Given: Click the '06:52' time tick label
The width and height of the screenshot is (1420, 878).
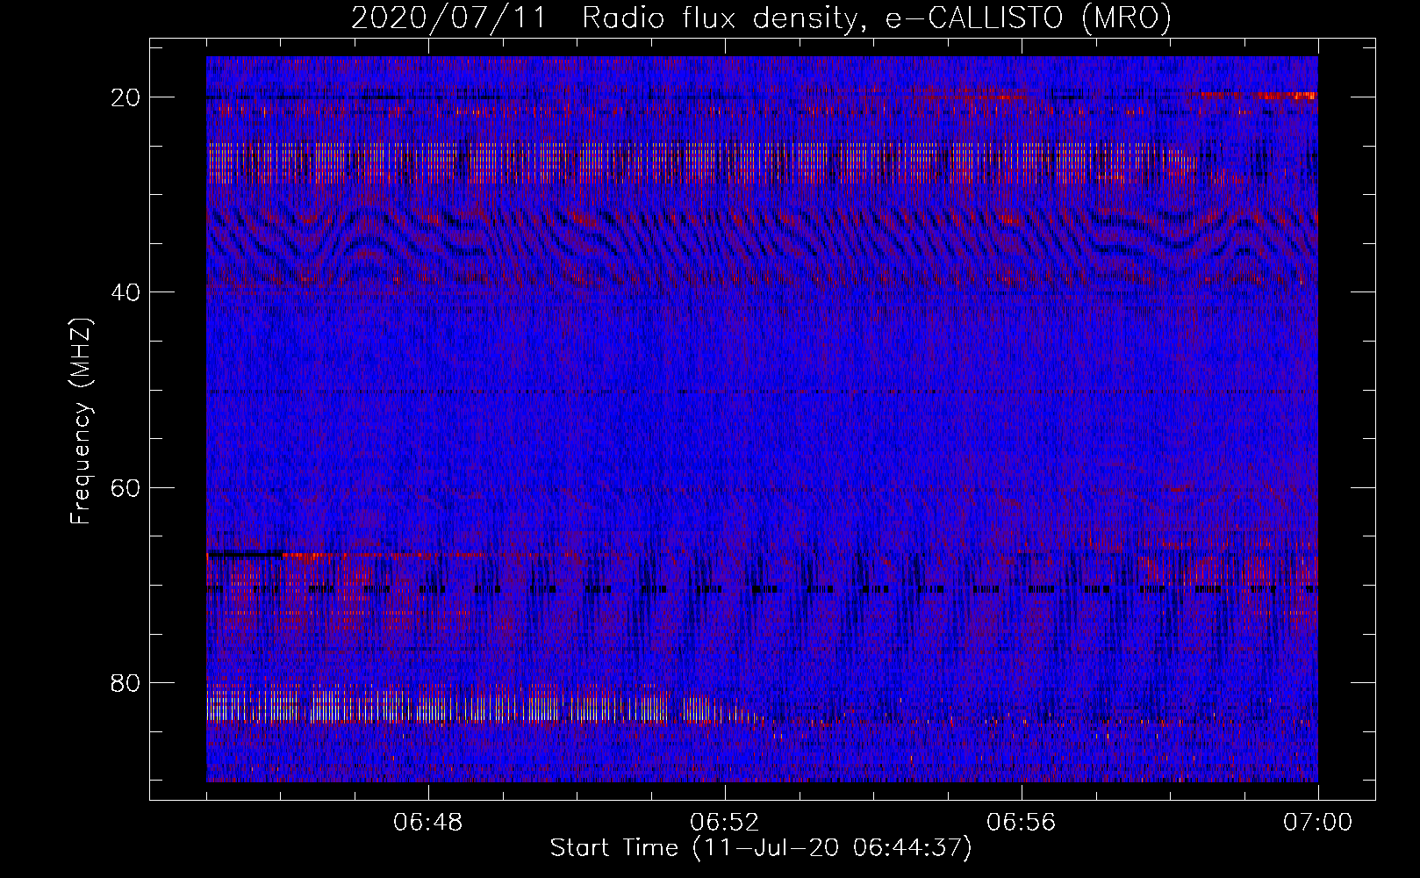Looking at the screenshot, I should (x=725, y=823).
